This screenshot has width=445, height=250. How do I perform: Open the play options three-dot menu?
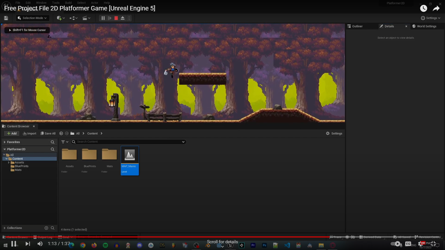[x=129, y=18]
